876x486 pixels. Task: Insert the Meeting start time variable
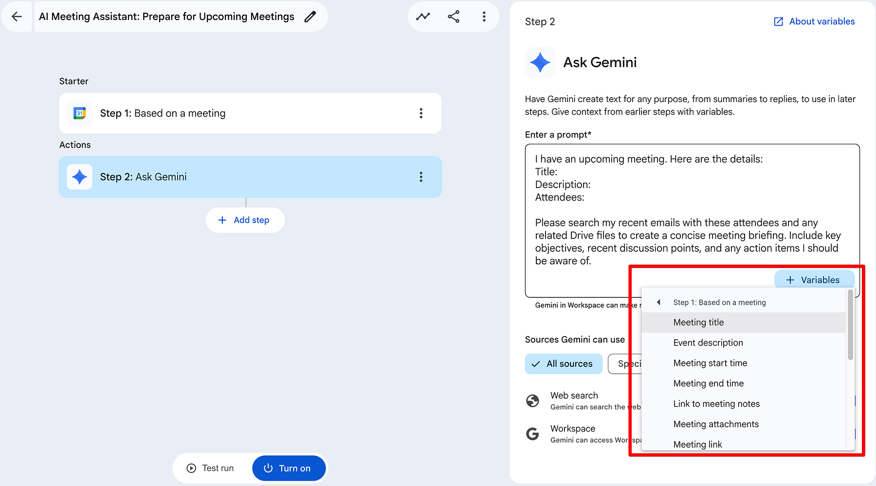(x=744, y=364)
